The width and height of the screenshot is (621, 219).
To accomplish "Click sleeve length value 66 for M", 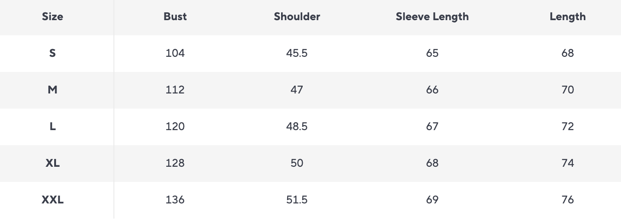I will point(432,90).
